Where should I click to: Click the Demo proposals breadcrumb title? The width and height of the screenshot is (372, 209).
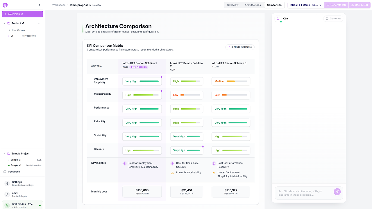tap(80, 5)
